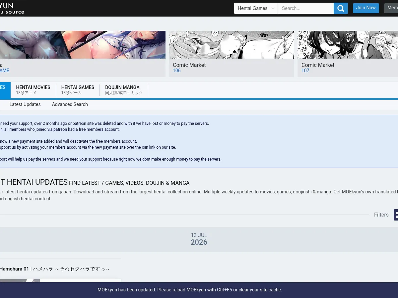398x298 pixels.
Task: Click the "FIND LATEST / GAMES, VIDEOS, DOUJIN & MANGA" subheading
Action: tap(129, 183)
